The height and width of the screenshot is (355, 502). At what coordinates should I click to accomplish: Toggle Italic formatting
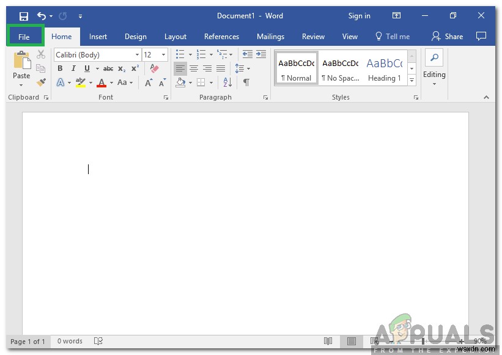coord(73,68)
